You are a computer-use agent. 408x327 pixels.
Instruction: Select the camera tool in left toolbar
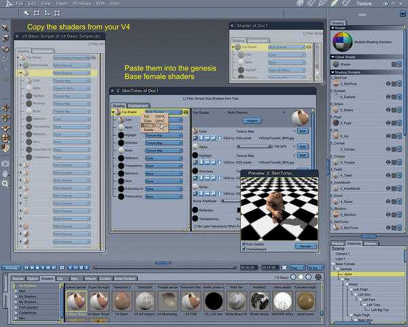point(5,163)
